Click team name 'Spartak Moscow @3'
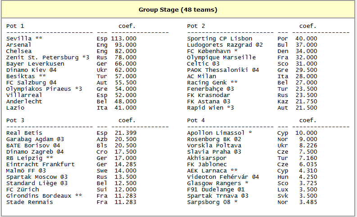 pos(37,177)
